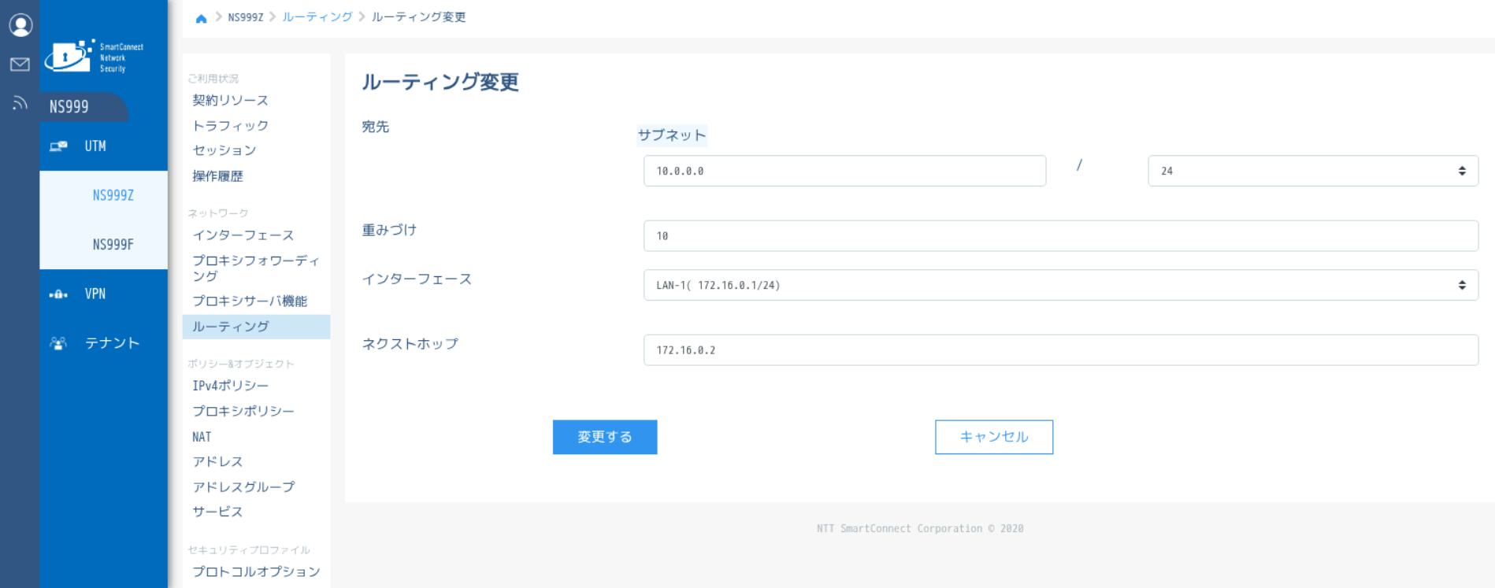Open プロキシサーバ機能 in the side menu
The image size is (1495, 588).
point(250,301)
